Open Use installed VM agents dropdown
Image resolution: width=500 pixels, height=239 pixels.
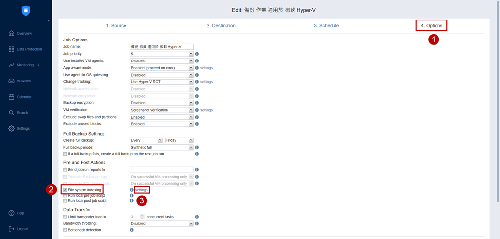tap(162, 61)
